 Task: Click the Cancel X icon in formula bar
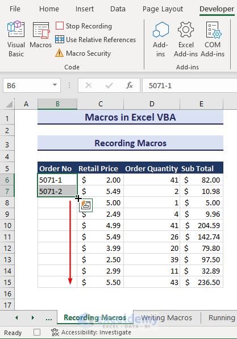[x=89, y=86]
